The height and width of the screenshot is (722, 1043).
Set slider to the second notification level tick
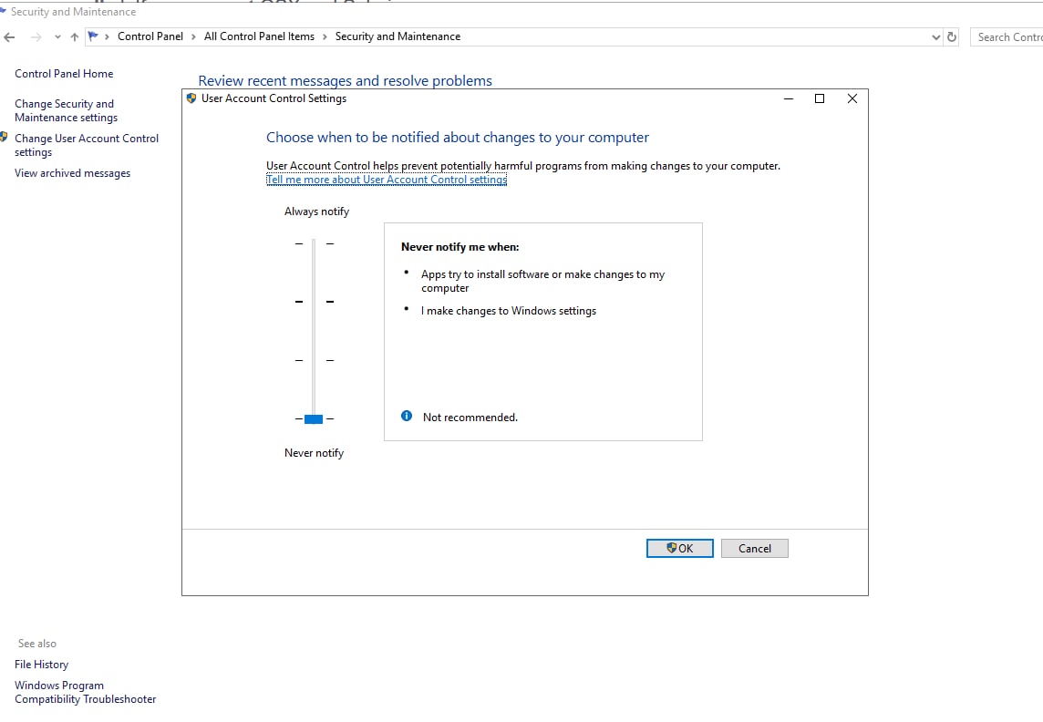(x=314, y=302)
